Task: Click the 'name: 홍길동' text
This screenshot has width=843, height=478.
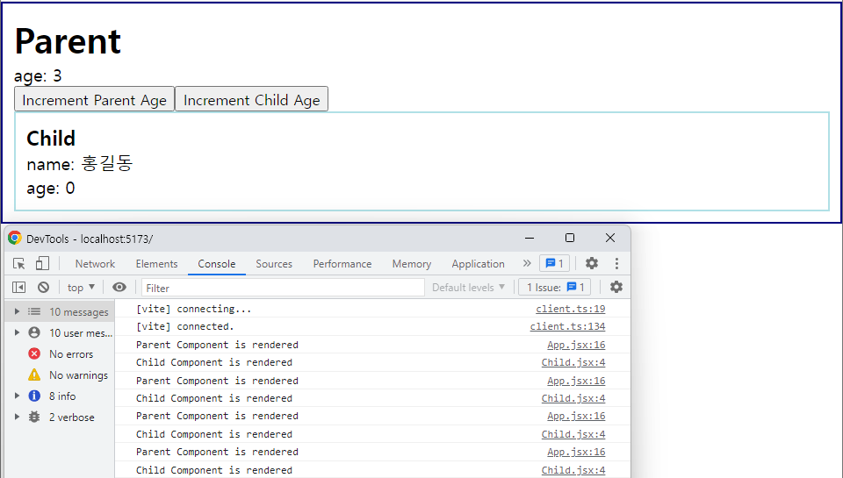Action: click(x=80, y=163)
